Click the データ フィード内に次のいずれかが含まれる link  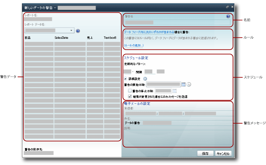[149, 32]
